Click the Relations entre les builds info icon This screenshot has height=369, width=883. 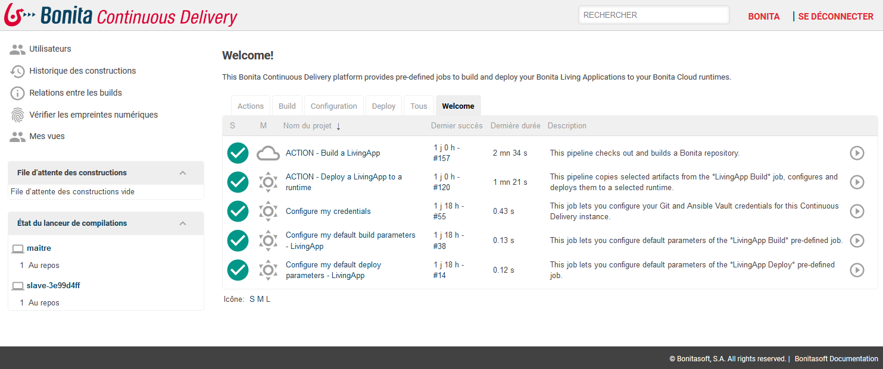tap(18, 93)
